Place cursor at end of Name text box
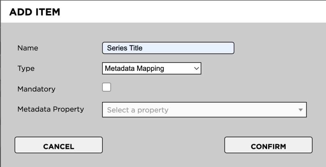 click(x=223, y=48)
